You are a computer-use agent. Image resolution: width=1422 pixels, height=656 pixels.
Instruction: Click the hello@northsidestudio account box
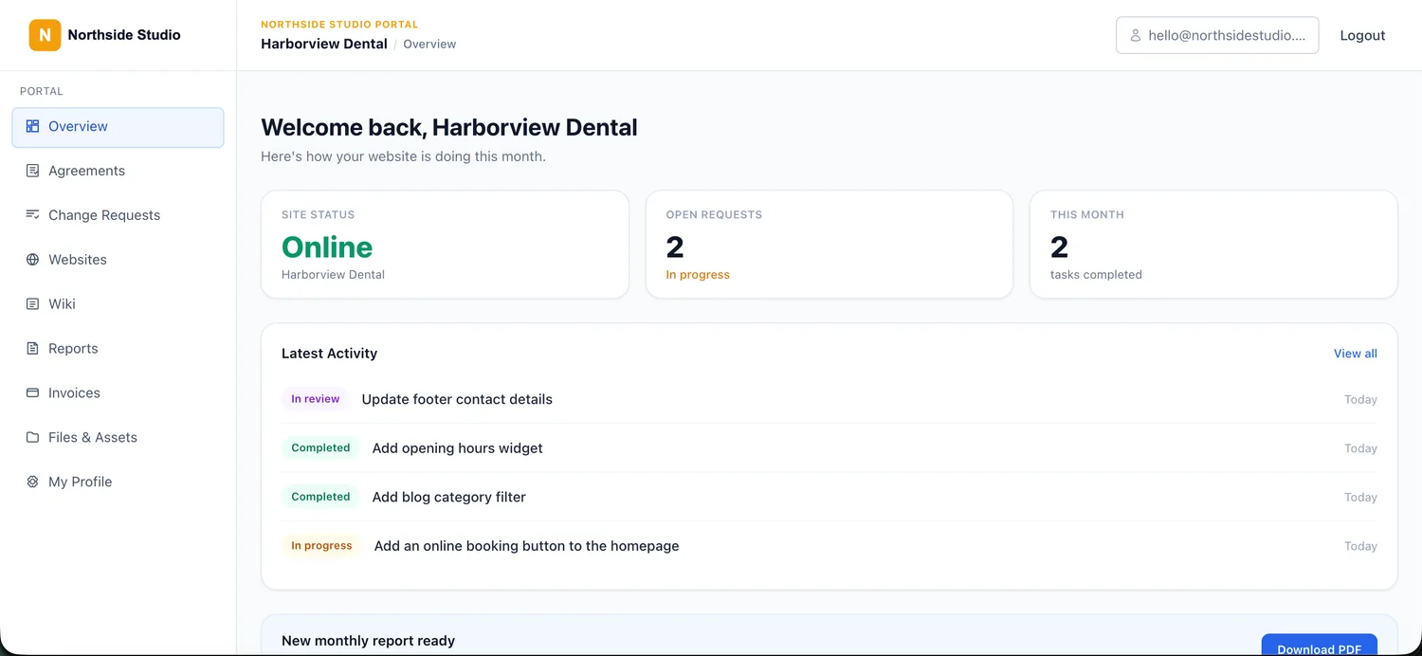point(1217,35)
